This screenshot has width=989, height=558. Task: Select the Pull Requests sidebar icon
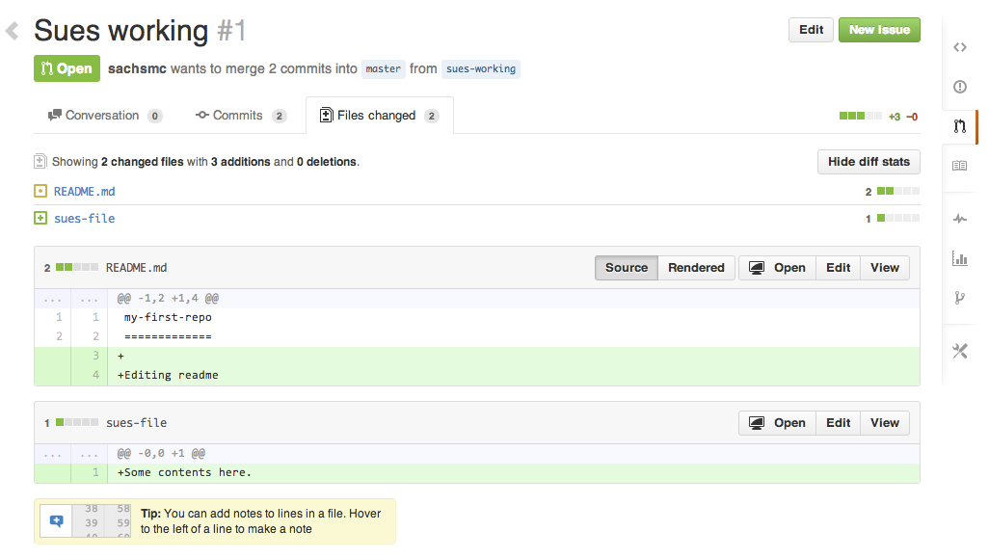point(959,126)
